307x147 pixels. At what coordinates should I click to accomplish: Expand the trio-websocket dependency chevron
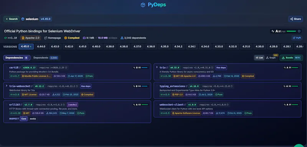pyautogui.click(x=7, y=86)
